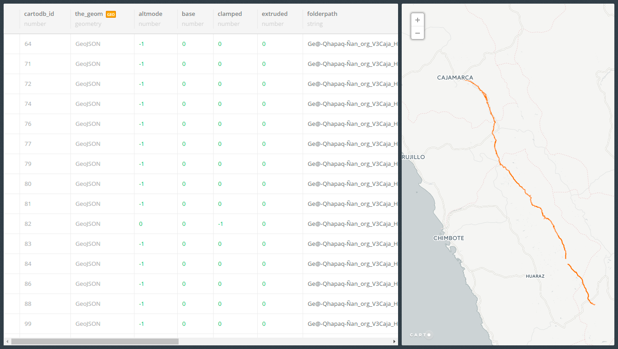Click cartodb_id cell 64
The width and height of the screenshot is (618, 349).
28,44
